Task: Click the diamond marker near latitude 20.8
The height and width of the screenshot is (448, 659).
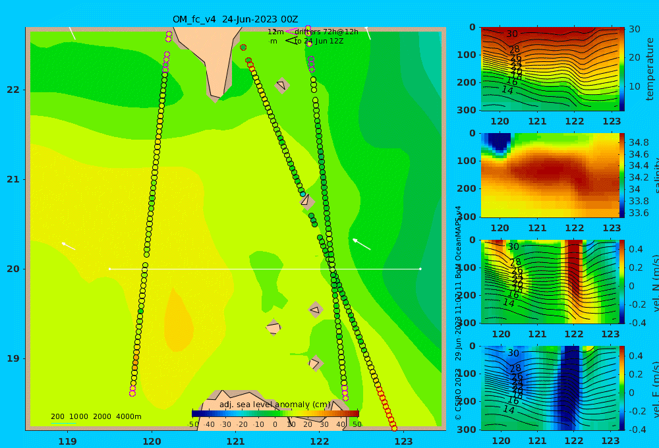Action: pyautogui.click(x=306, y=201)
